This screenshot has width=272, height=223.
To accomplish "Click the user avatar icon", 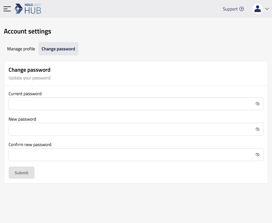I will (257, 9).
